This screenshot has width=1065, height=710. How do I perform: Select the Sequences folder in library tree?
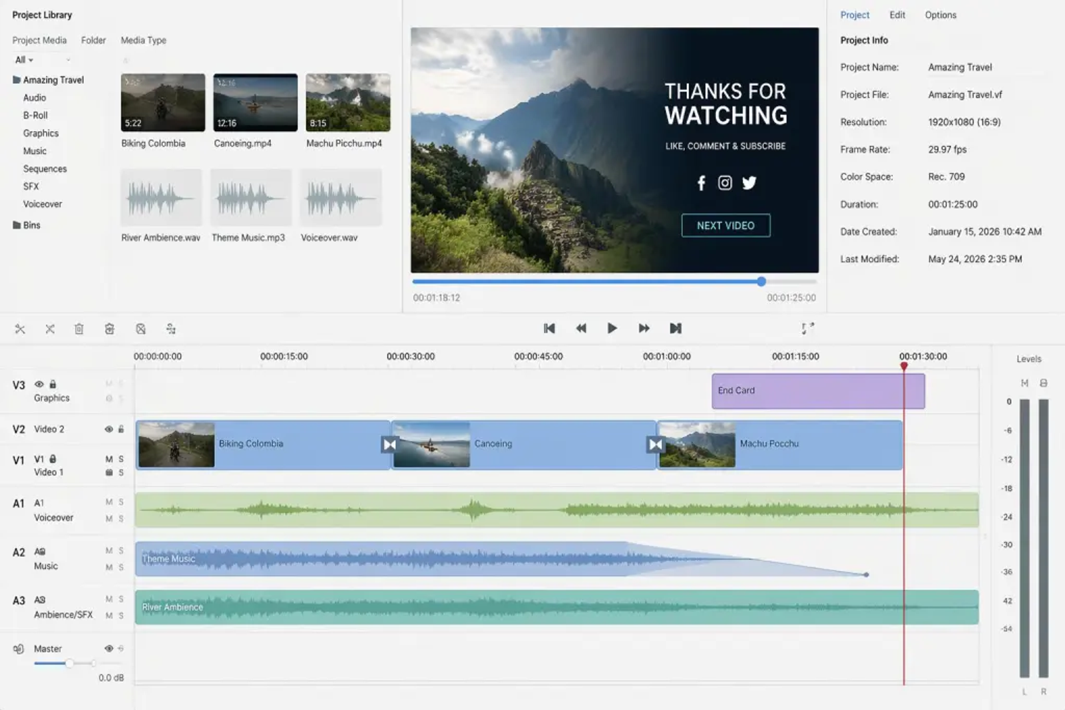click(45, 169)
